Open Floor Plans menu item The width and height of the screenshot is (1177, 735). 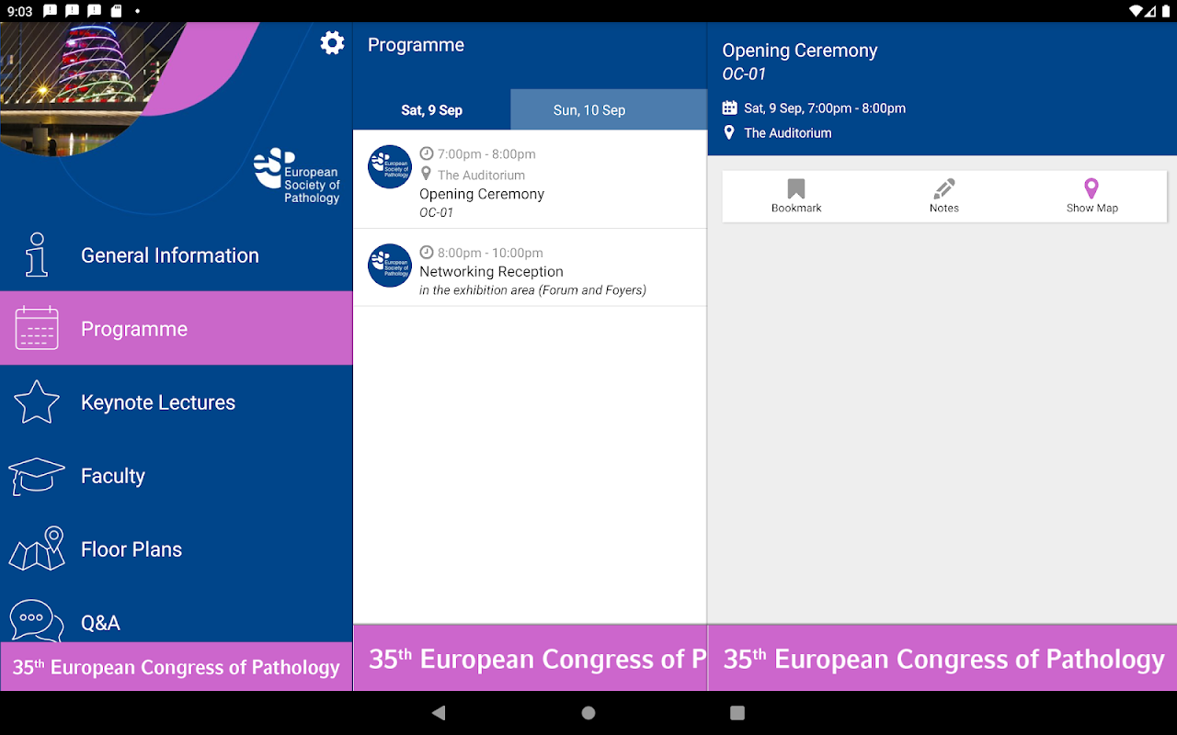point(176,548)
